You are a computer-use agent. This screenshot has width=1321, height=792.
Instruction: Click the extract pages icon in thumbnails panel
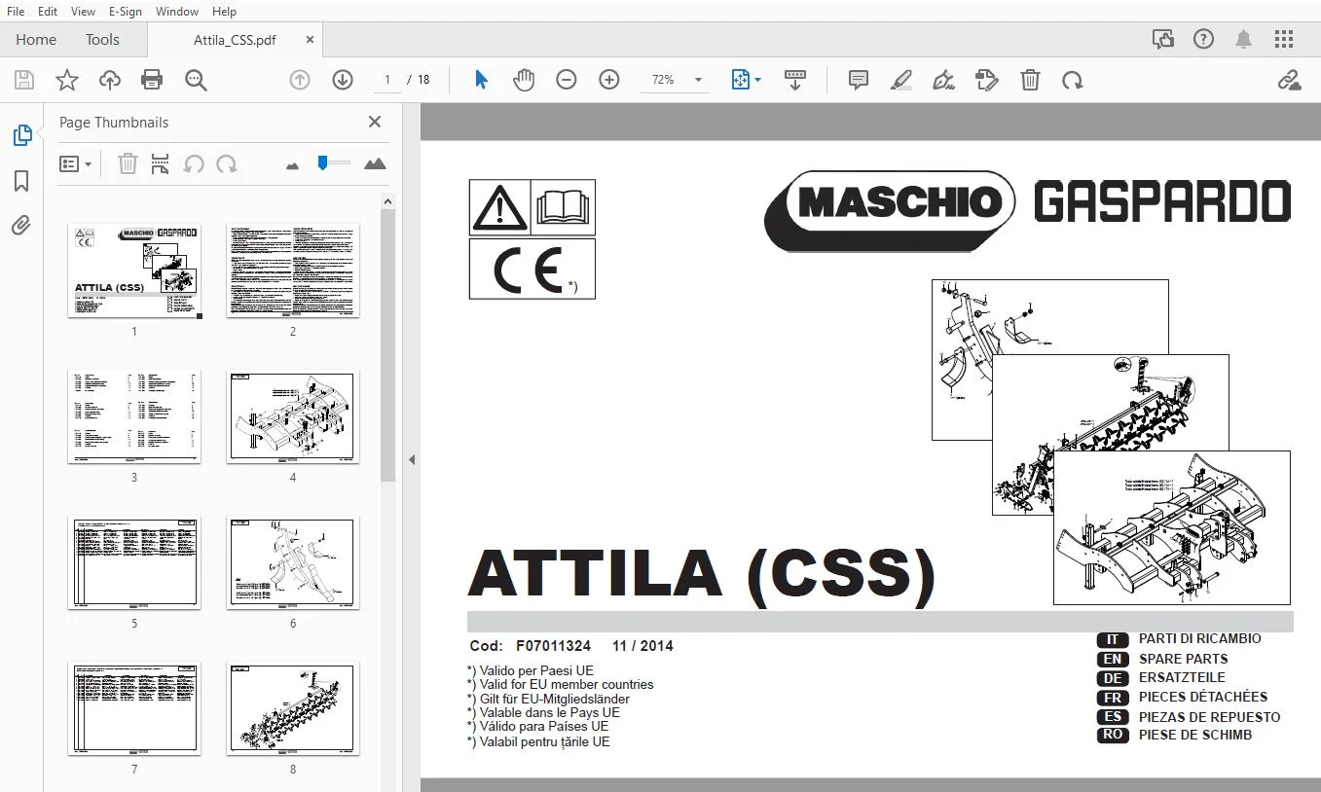coord(161,163)
